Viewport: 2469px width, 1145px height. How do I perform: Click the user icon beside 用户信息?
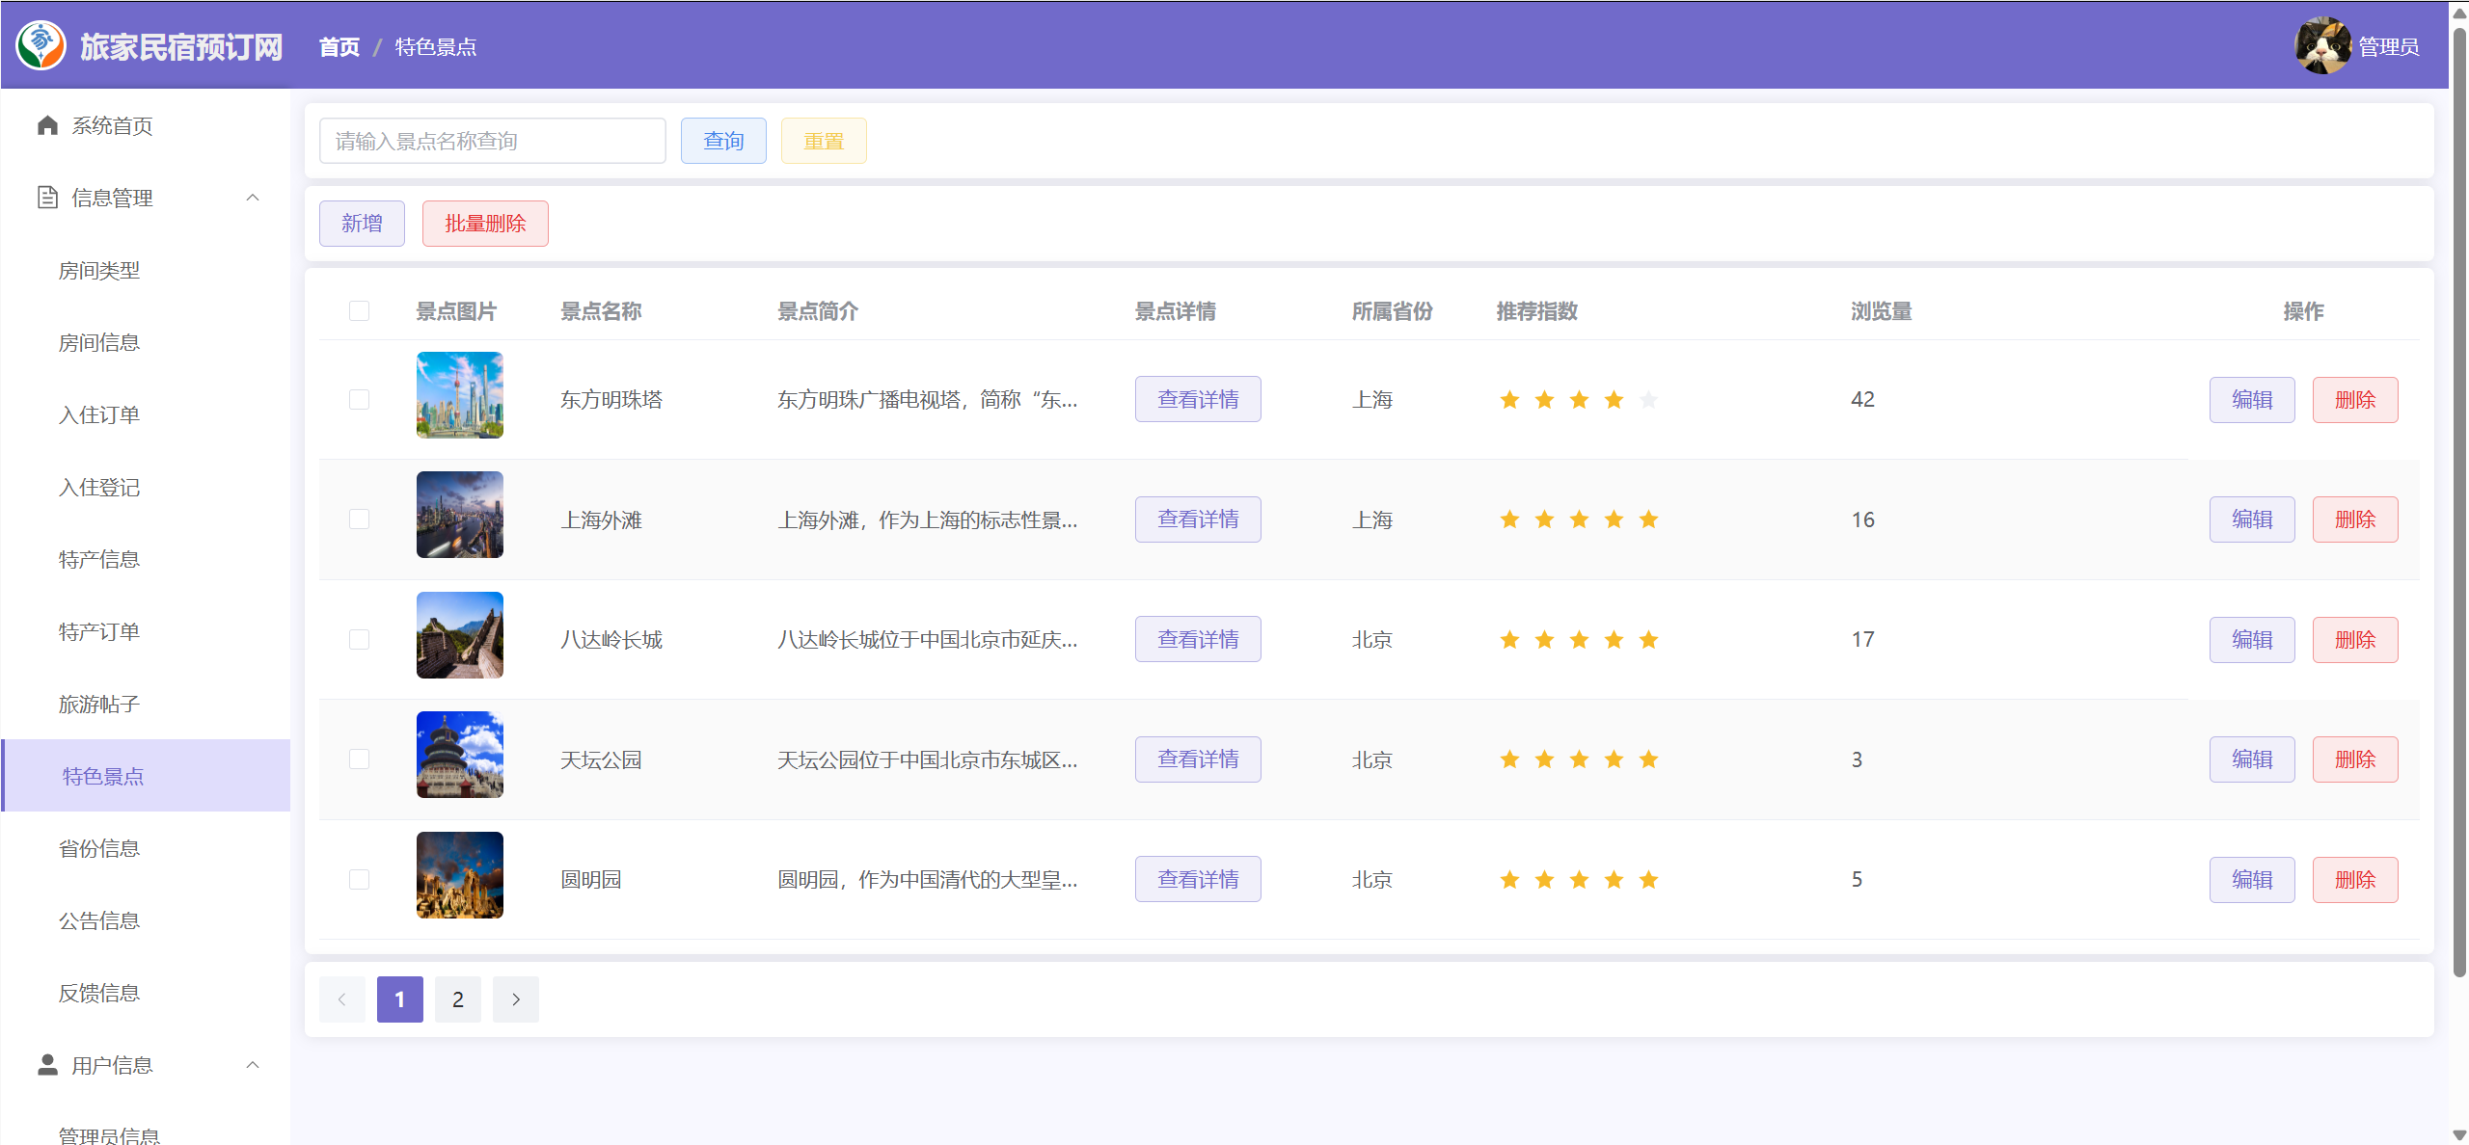(47, 1064)
